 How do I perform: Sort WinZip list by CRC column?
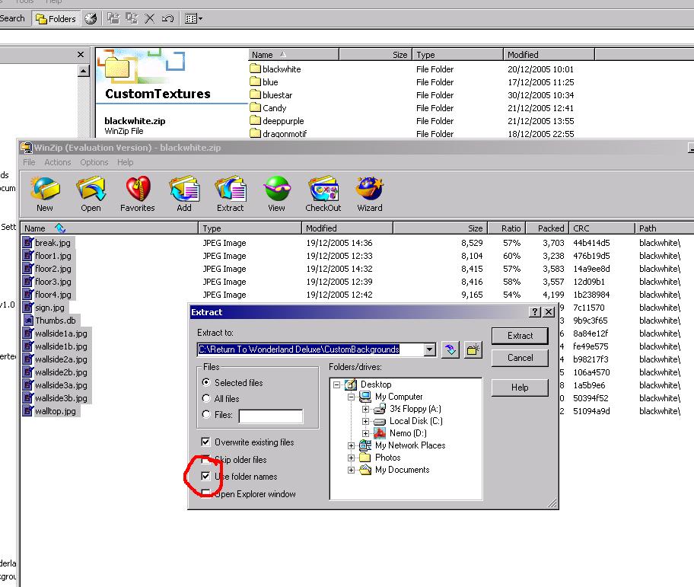pyautogui.click(x=601, y=228)
